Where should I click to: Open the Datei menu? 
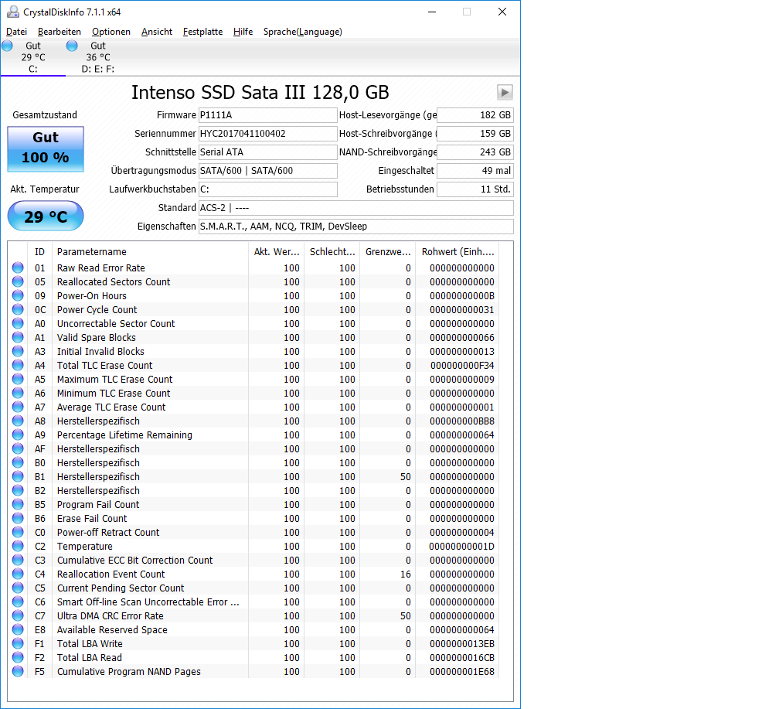(16, 32)
